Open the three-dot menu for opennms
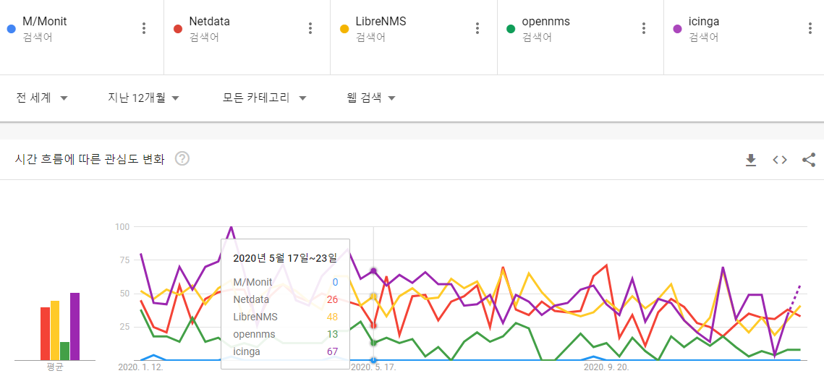Screen dimensions: 824x376 (644, 28)
